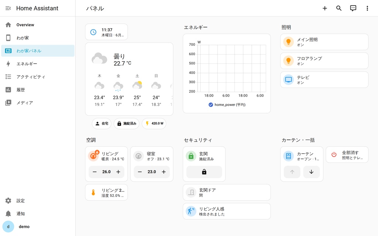Click inside the energy power graph
This screenshot has height=236, width=378.
(x=232, y=68)
